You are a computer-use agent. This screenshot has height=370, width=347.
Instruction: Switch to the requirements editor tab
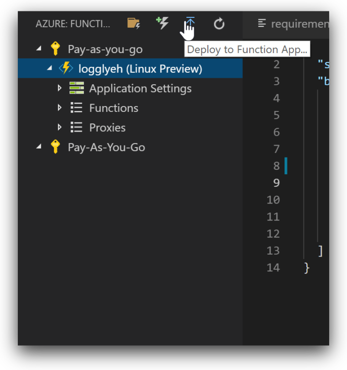coord(293,24)
